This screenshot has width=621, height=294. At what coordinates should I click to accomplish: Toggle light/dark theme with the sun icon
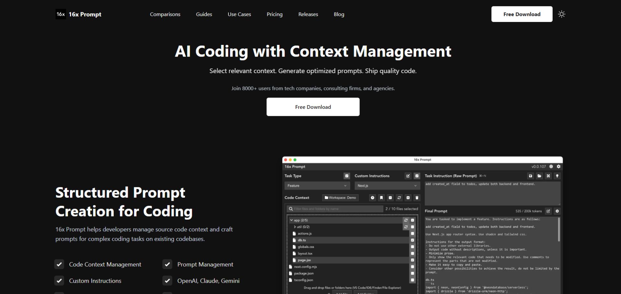point(562,14)
